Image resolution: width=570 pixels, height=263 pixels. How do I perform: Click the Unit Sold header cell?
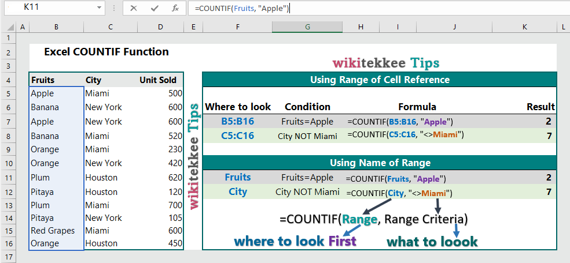[157, 80]
